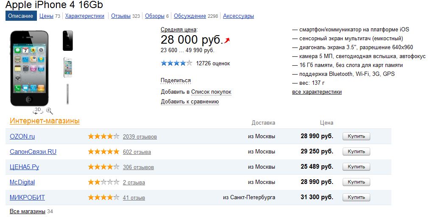Open the OZON.ru shop link
430x217 pixels.
(22, 136)
